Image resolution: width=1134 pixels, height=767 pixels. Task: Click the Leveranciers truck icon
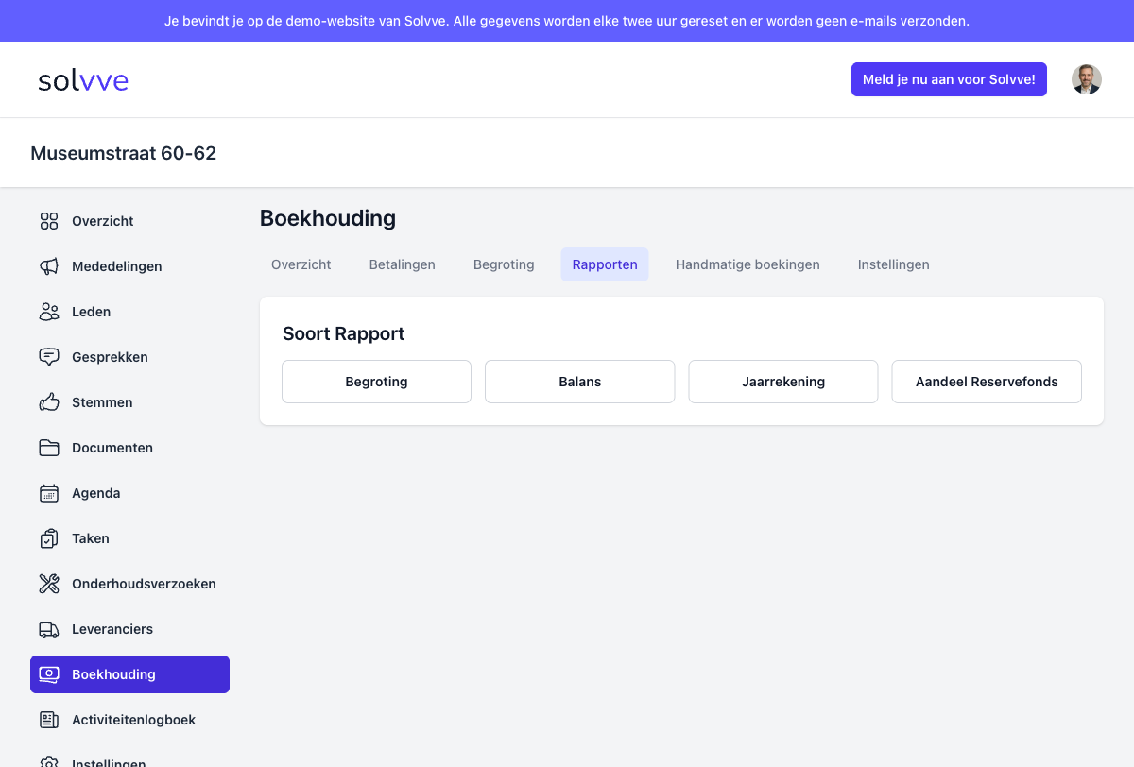[49, 629]
